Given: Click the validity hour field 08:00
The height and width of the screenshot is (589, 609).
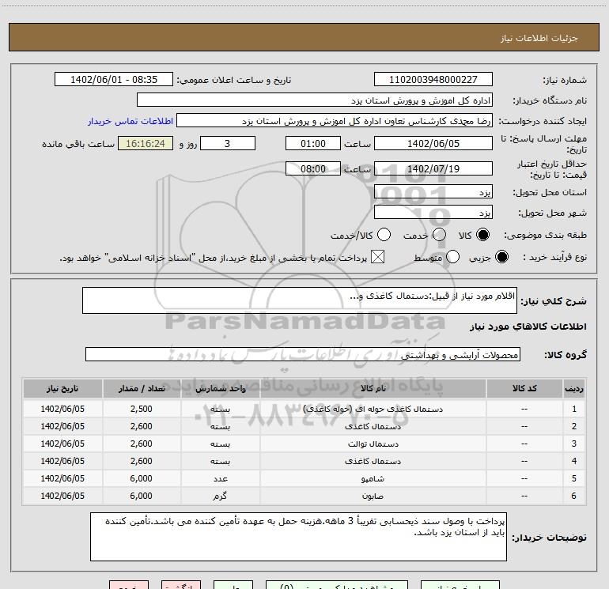Looking at the screenshot, I should coord(313,168).
